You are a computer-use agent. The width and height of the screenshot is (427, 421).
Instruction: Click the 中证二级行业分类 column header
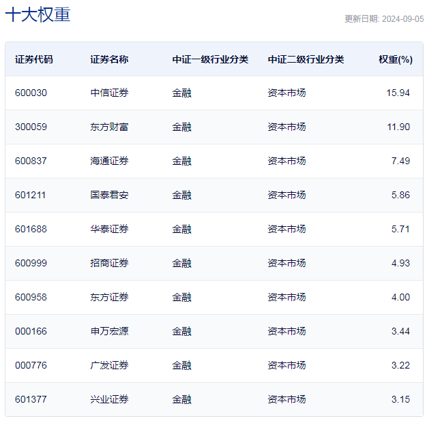coord(306,59)
